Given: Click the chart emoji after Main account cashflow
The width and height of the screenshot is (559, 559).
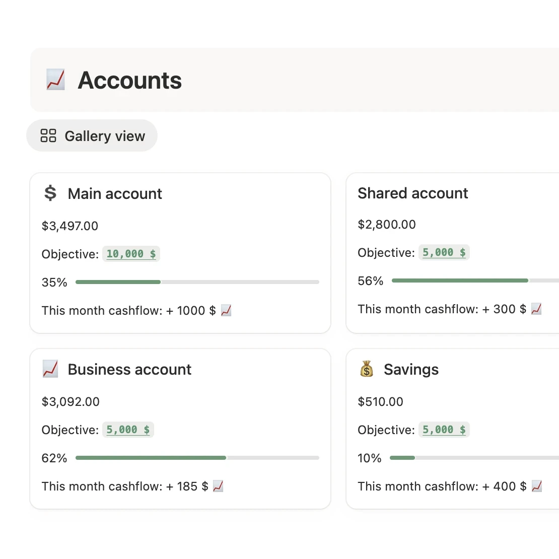Looking at the screenshot, I should (226, 311).
